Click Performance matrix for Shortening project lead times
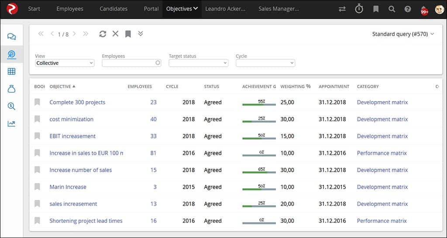447x238 pixels. tap(382, 221)
